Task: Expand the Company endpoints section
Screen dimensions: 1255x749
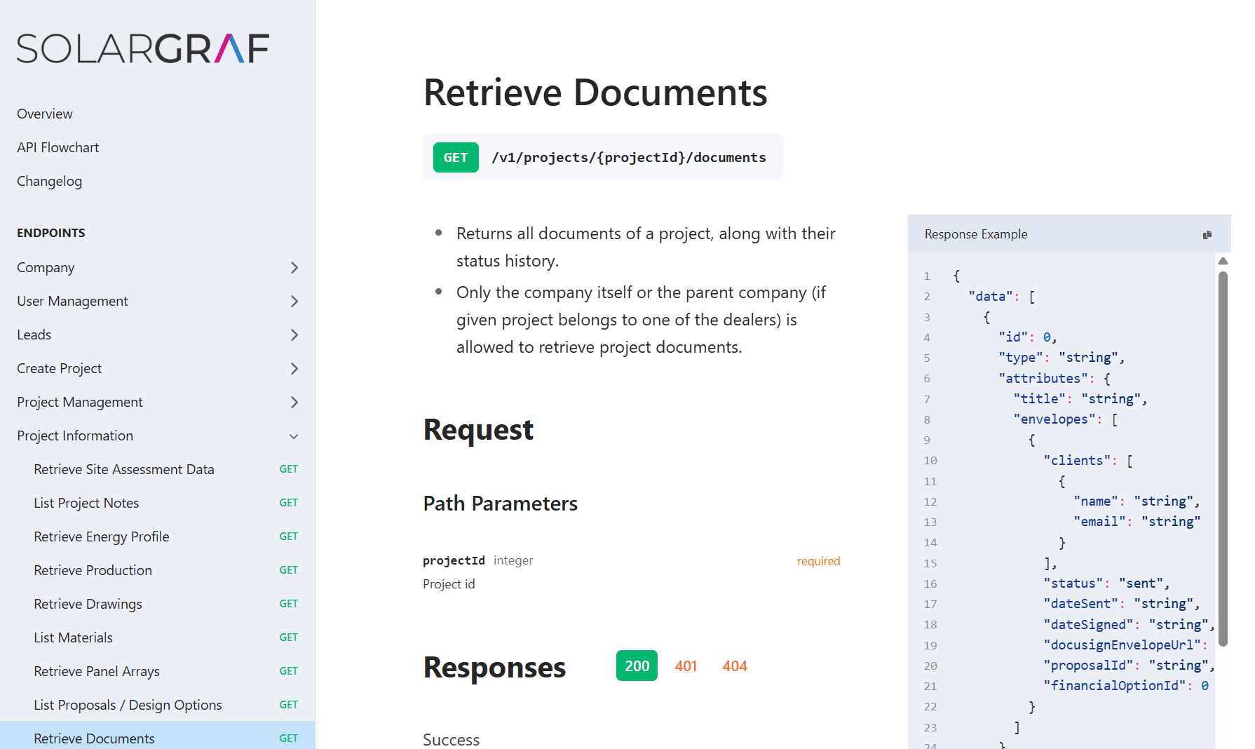Action: 158,267
